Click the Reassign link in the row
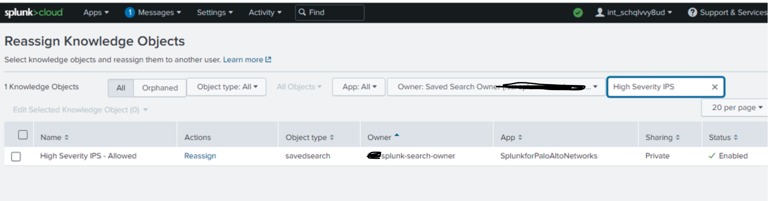The image size is (770, 201). point(200,156)
